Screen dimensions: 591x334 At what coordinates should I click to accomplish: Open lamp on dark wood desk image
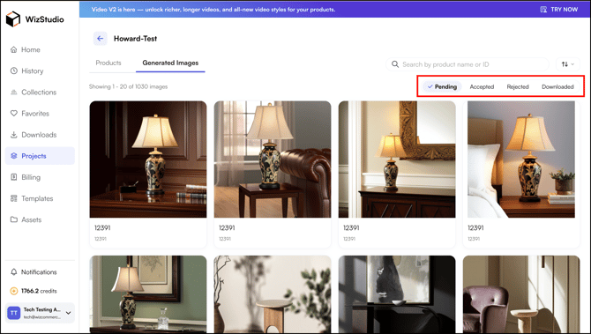(148, 160)
